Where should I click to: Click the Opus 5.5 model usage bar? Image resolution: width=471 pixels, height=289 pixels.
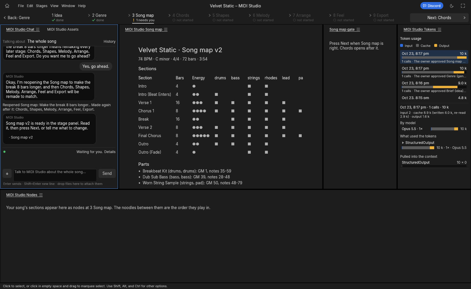point(445,129)
